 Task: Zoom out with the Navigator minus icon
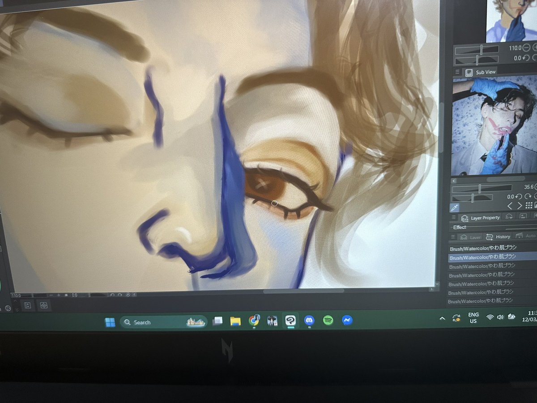pos(526,47)
